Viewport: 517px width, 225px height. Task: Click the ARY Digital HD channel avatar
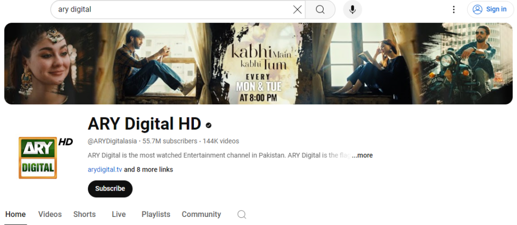45,158
